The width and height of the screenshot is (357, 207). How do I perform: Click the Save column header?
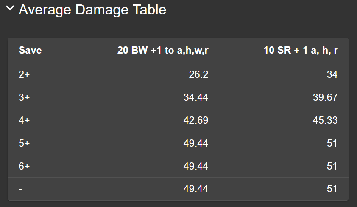(x=30, y=51)
